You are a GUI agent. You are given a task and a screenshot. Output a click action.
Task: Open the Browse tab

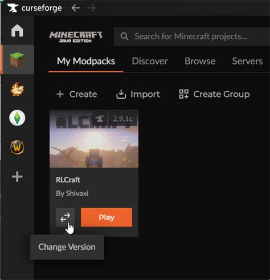(x=200, y=61)
